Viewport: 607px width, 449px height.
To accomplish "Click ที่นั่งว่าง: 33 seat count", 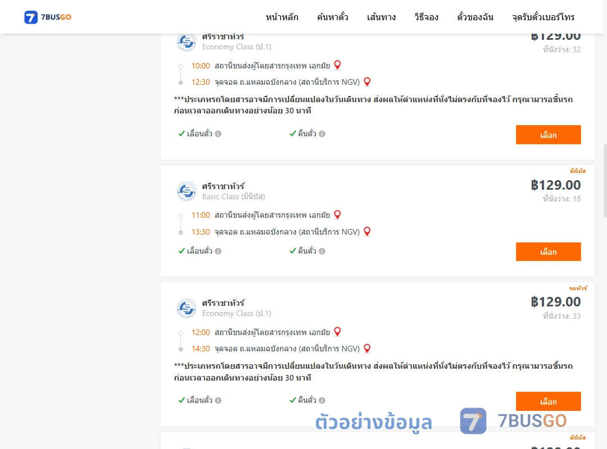I will 561,316.
